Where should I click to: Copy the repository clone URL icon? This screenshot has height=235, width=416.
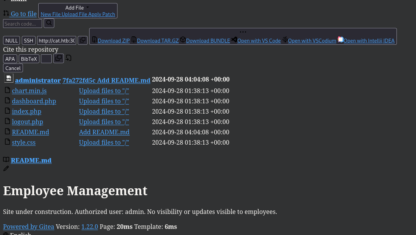click(x=82, y=40)
